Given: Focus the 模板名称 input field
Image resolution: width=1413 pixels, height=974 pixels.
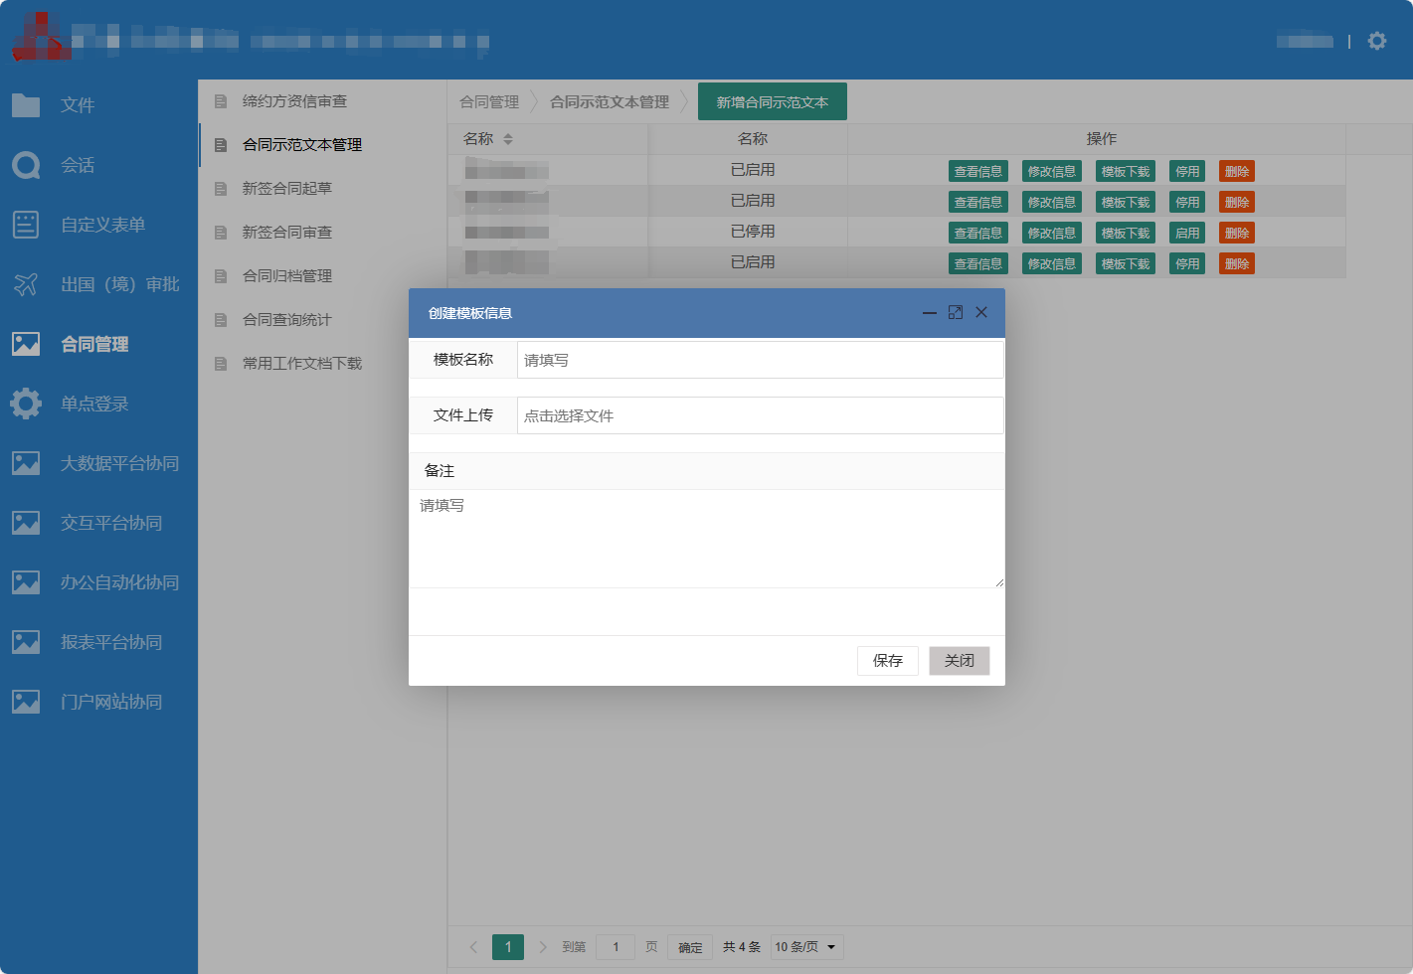Looking at the screenshot, I should [x=760, y=360].
